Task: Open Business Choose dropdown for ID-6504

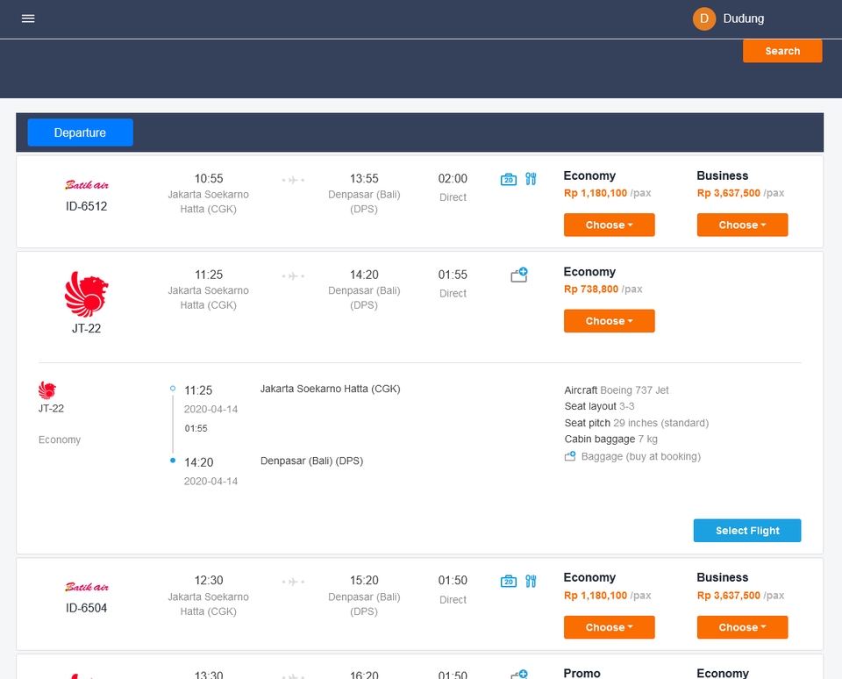Action: [x=742, y=627]
